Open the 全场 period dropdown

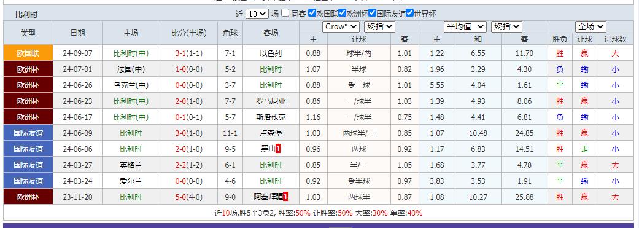[591, 27]
